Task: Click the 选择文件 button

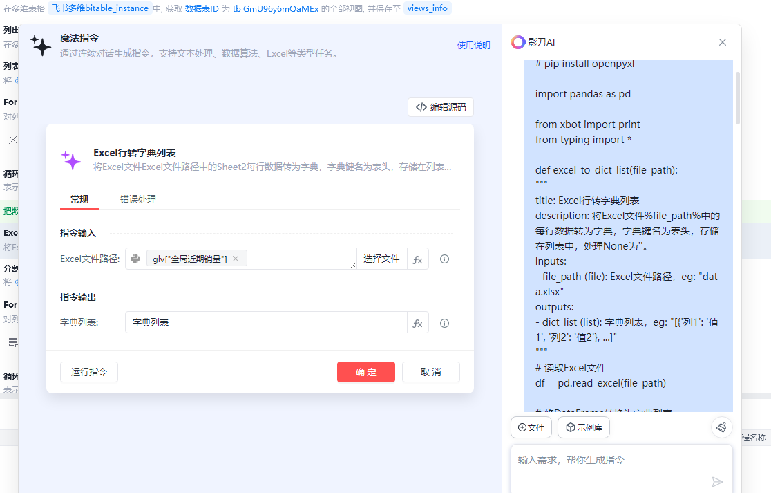Action: [381, 259]
